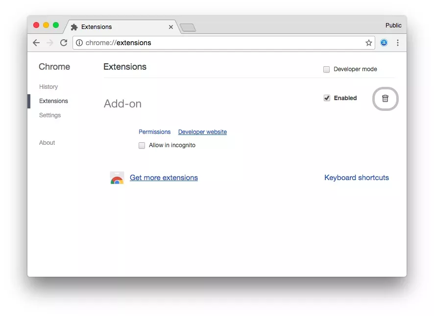Open History in the sidebar
434x316 pixels.
click(48, 87)
